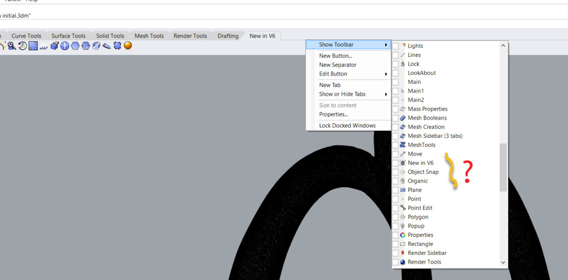The image size is (568, 280).
Task: Click the Rectangle icon in the list
Action: pos(403,244)
